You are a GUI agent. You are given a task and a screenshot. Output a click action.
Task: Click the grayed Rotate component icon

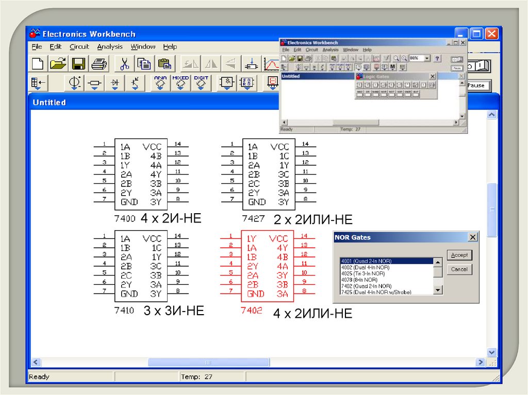[x=190, y=63]
